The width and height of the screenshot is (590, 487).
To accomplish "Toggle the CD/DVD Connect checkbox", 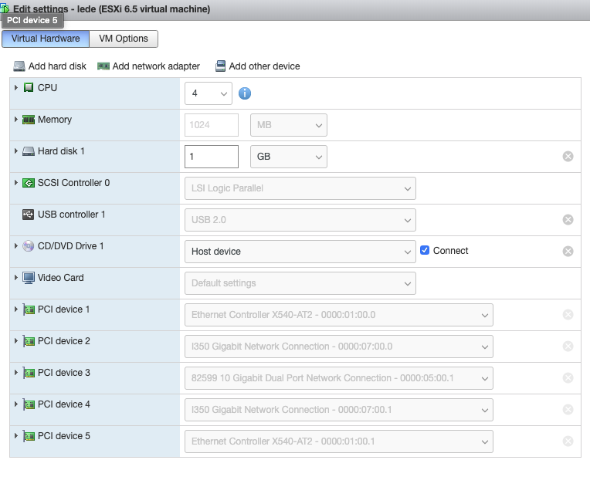I will click(425, 250).
